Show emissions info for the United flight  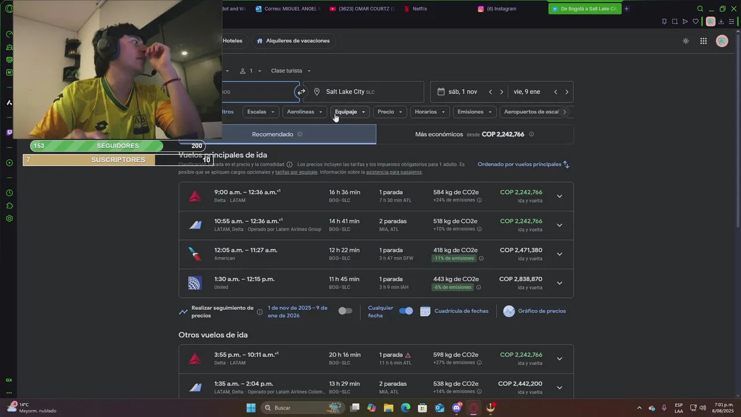click(478, 287)
